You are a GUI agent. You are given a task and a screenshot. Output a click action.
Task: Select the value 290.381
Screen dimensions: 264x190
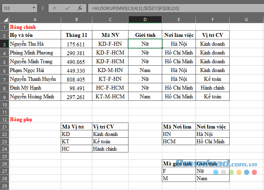(77, 53)
